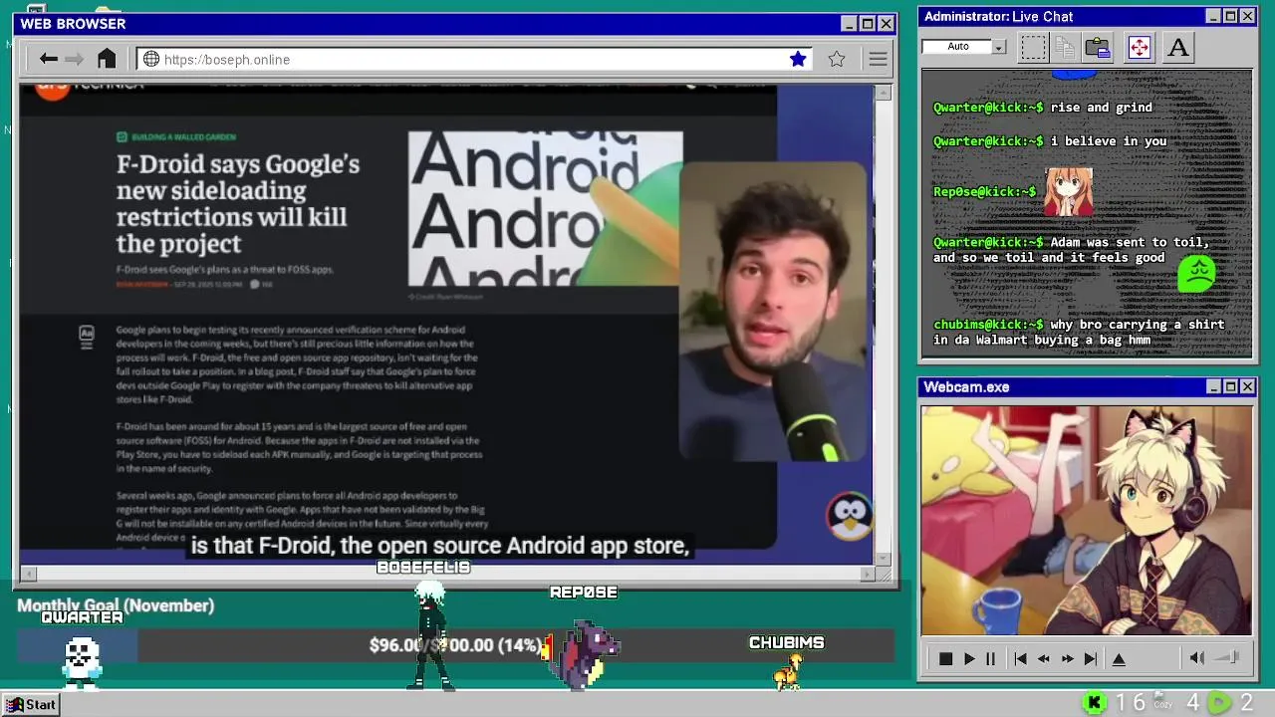Click the QWARTER skeleton avatar
This screenshot has width=1275, height=717.
pyautogui.click(x=82, y=662)
